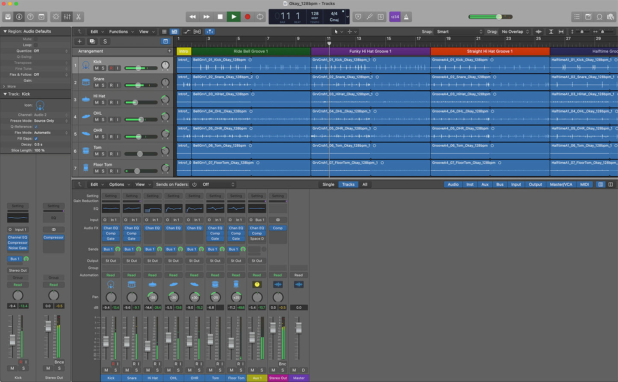Image resolution: width=618 pixels, height=382 pixels.
Task: Open the Drag mode dropdown
Action: click(515, 32)
